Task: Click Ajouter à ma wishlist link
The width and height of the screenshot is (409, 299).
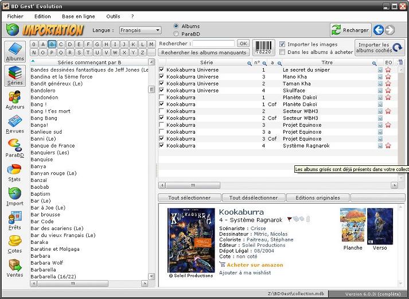Action: [245, 273]
